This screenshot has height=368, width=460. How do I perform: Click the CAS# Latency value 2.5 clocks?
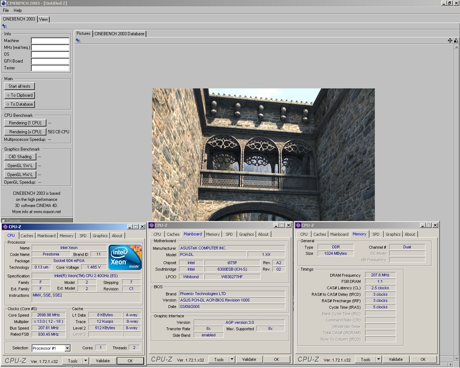coord(380,288)
